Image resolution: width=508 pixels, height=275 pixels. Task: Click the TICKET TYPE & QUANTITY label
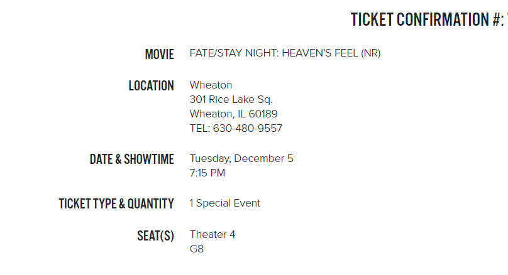116,204
